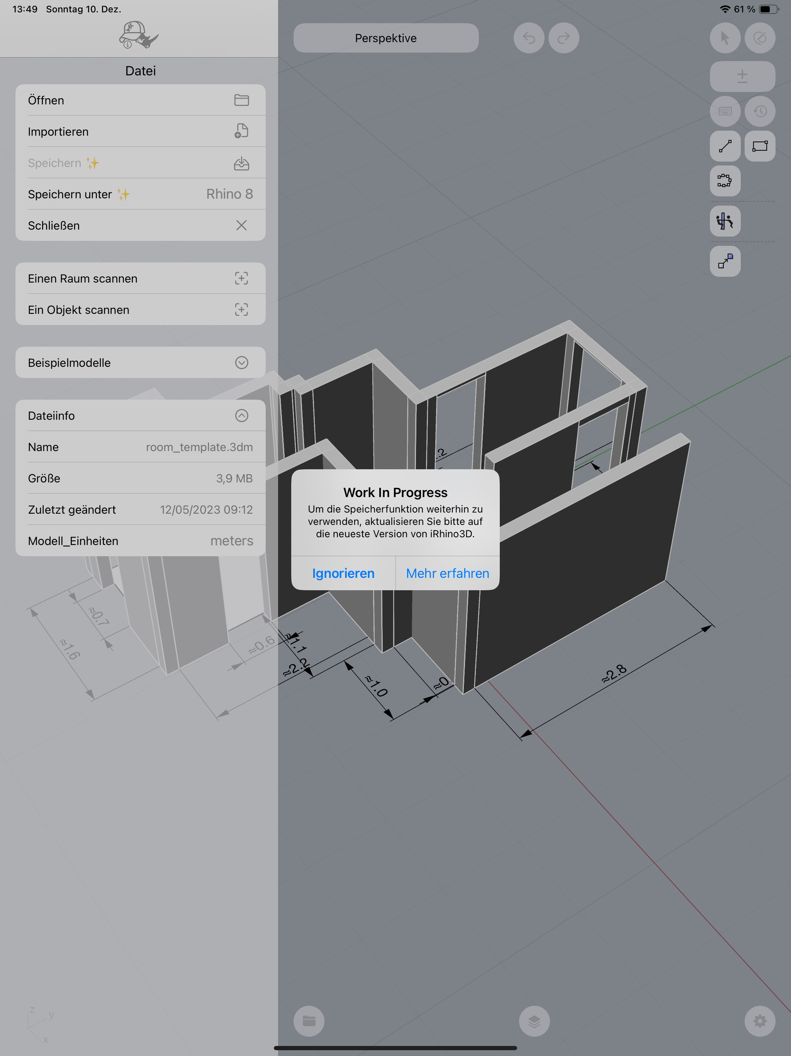Screen dimensions: 791x1056
Task: Select Importieren in the file menu
Action: (140, 131)
